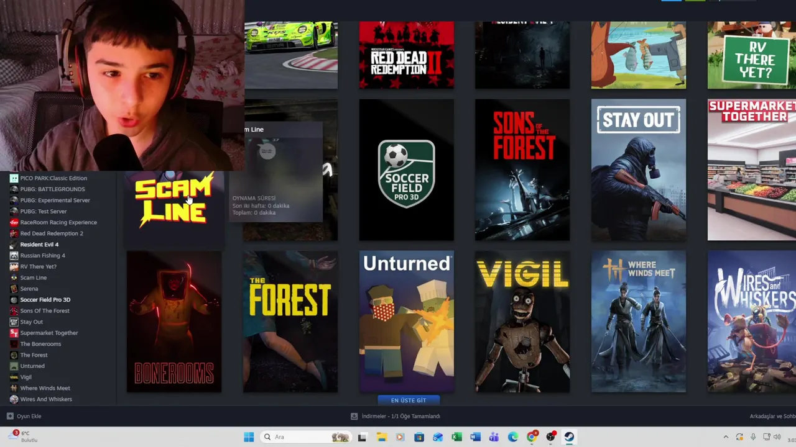Select Sons Of The Forest in sidebar

point(45,311)
